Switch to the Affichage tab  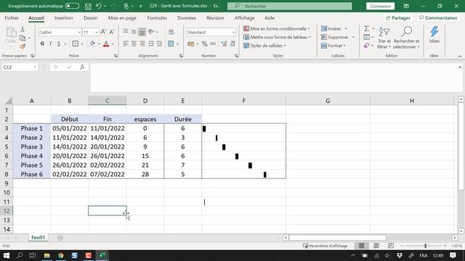(244, 17)
